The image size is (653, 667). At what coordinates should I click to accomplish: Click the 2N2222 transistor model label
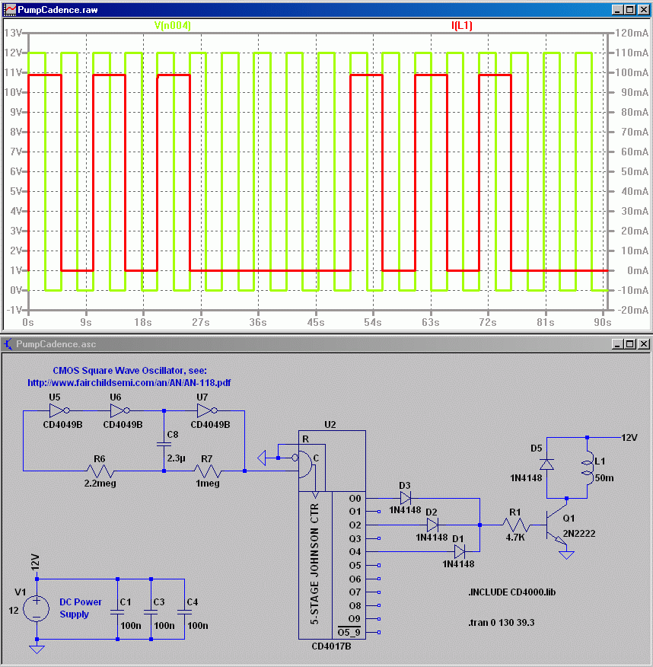pos(579,534)
